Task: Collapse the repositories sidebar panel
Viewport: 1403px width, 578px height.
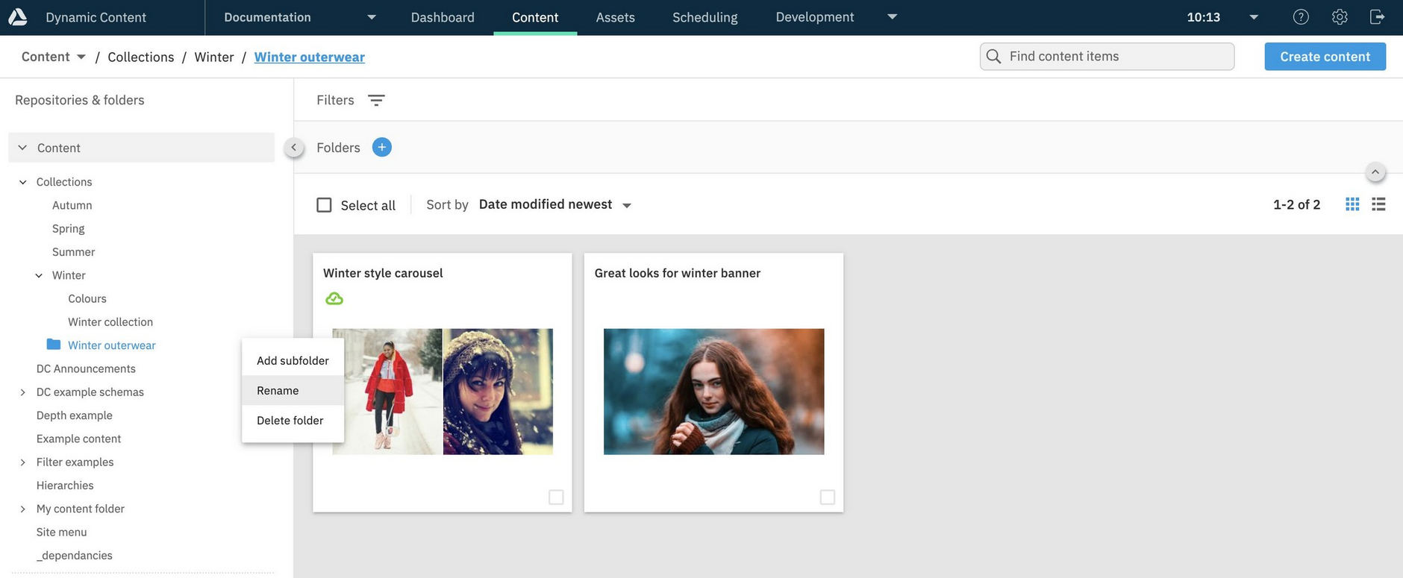Action: 294,148
